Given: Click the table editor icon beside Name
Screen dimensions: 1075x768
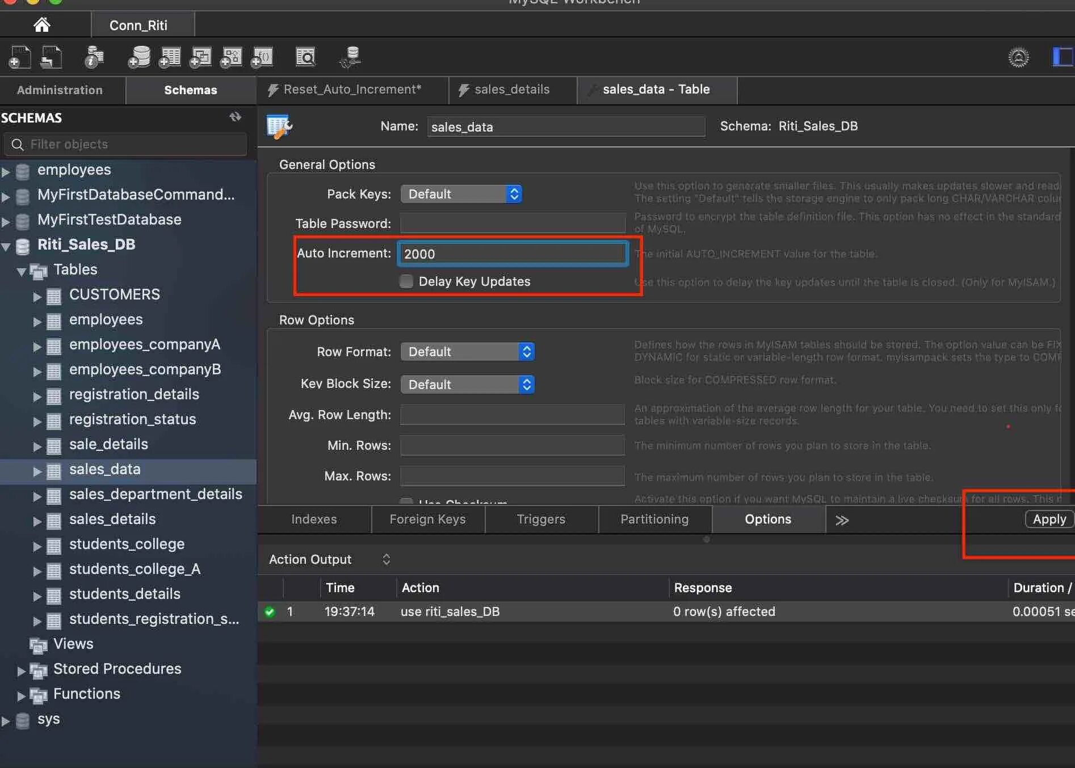Looking at the screenshot, I should [x=279, y=126].
